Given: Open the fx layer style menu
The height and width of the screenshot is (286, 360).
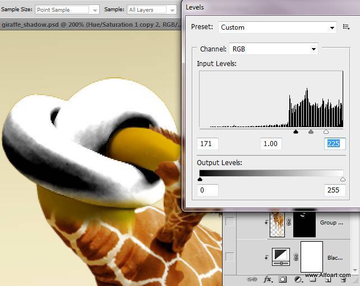Looking at the screenshot, I should coord(268,278).
